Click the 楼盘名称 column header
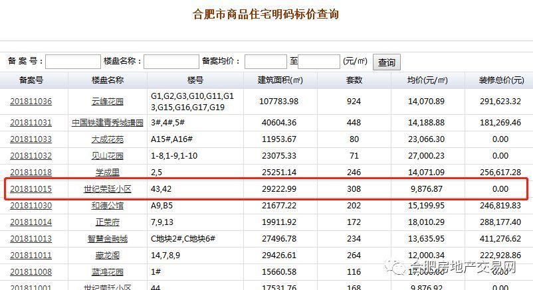The image size is (533, 290). (x=108, y=80)
